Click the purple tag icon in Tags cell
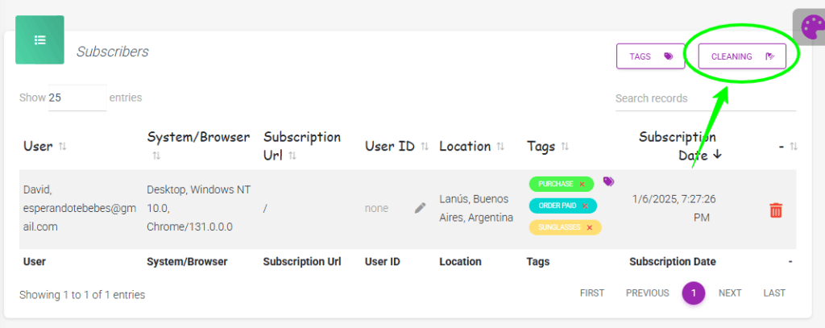The width and height of the screenshot is (825, 328). coord(608,182)
